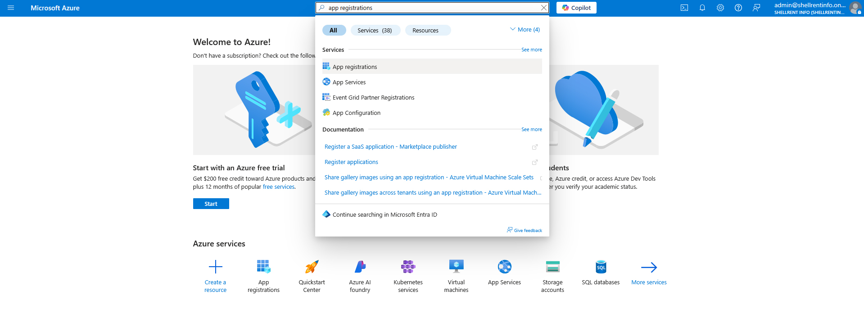The width and height of the screenshot is (864, 314).
Task: Open SQL databases tile
Action: coord(601,273)
